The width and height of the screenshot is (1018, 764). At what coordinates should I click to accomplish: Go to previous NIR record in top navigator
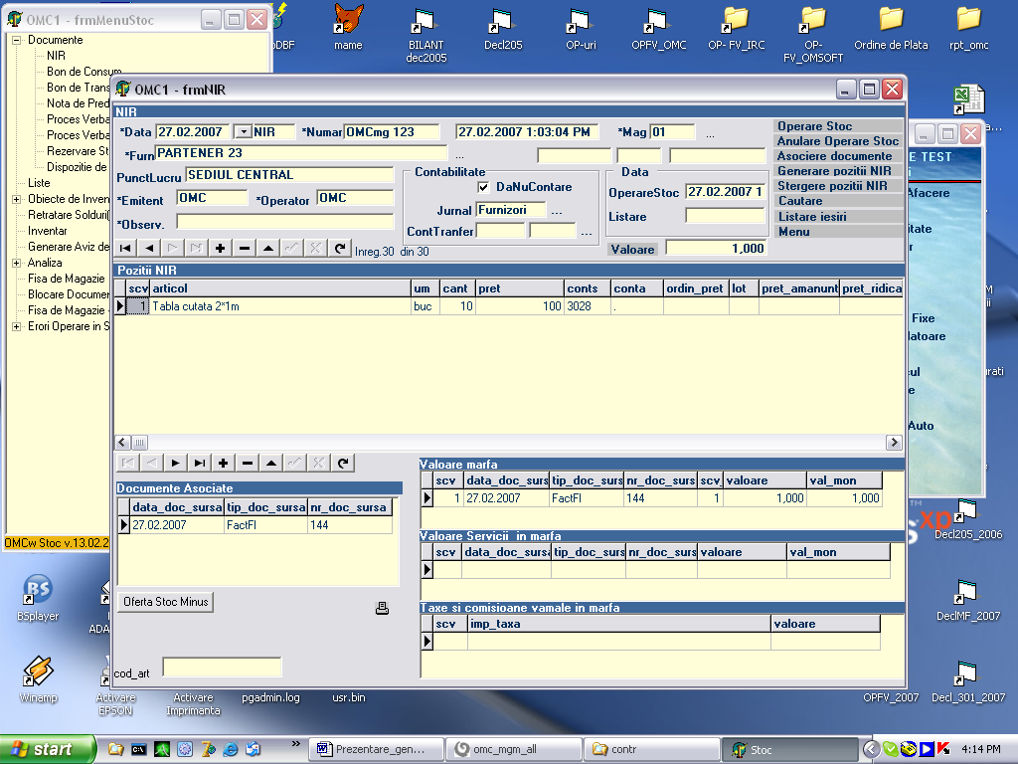click(149, 248)
